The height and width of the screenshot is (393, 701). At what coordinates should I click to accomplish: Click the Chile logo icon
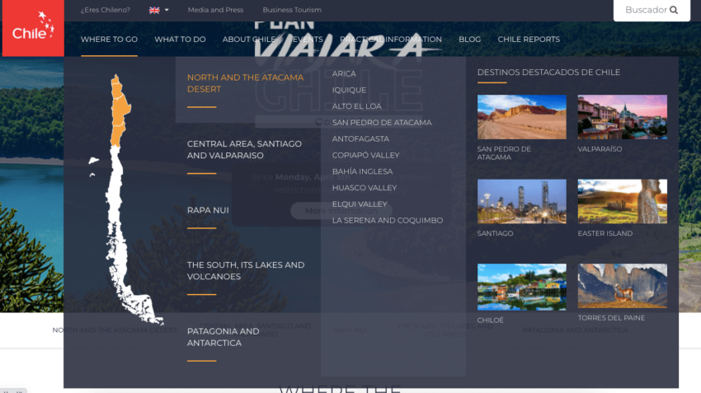click(x=33, y=28)
